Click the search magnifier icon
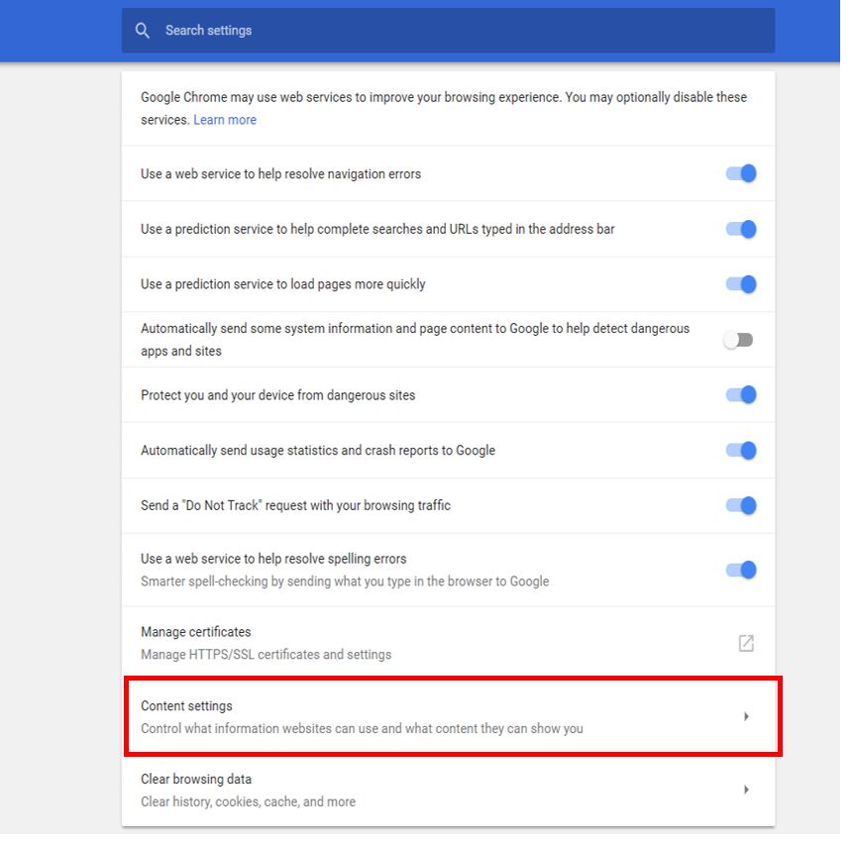Viewport: 856px width, 846px height. pos(143,31)
